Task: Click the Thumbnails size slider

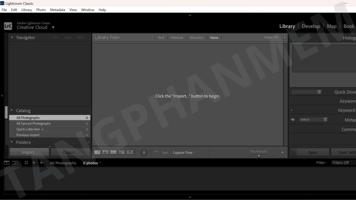Action: tap(259, 156)
